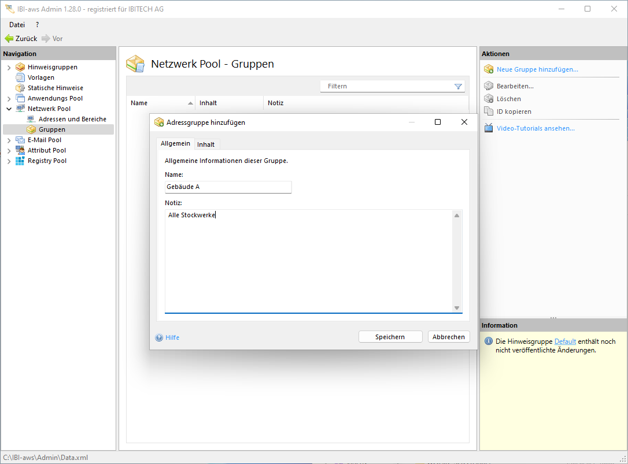This screenshot has height=464, width=628.
Task: Expand the Hinweisgruppen tree node
Action: pos(9,68)
